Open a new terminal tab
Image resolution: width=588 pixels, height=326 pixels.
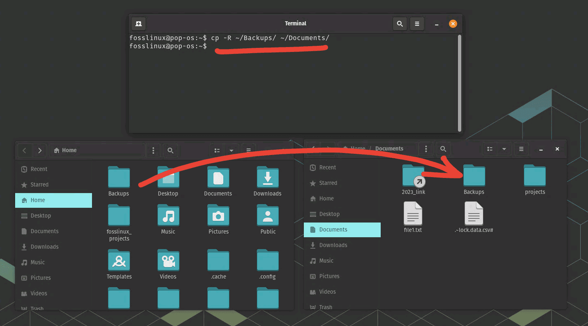click(138, 23)
